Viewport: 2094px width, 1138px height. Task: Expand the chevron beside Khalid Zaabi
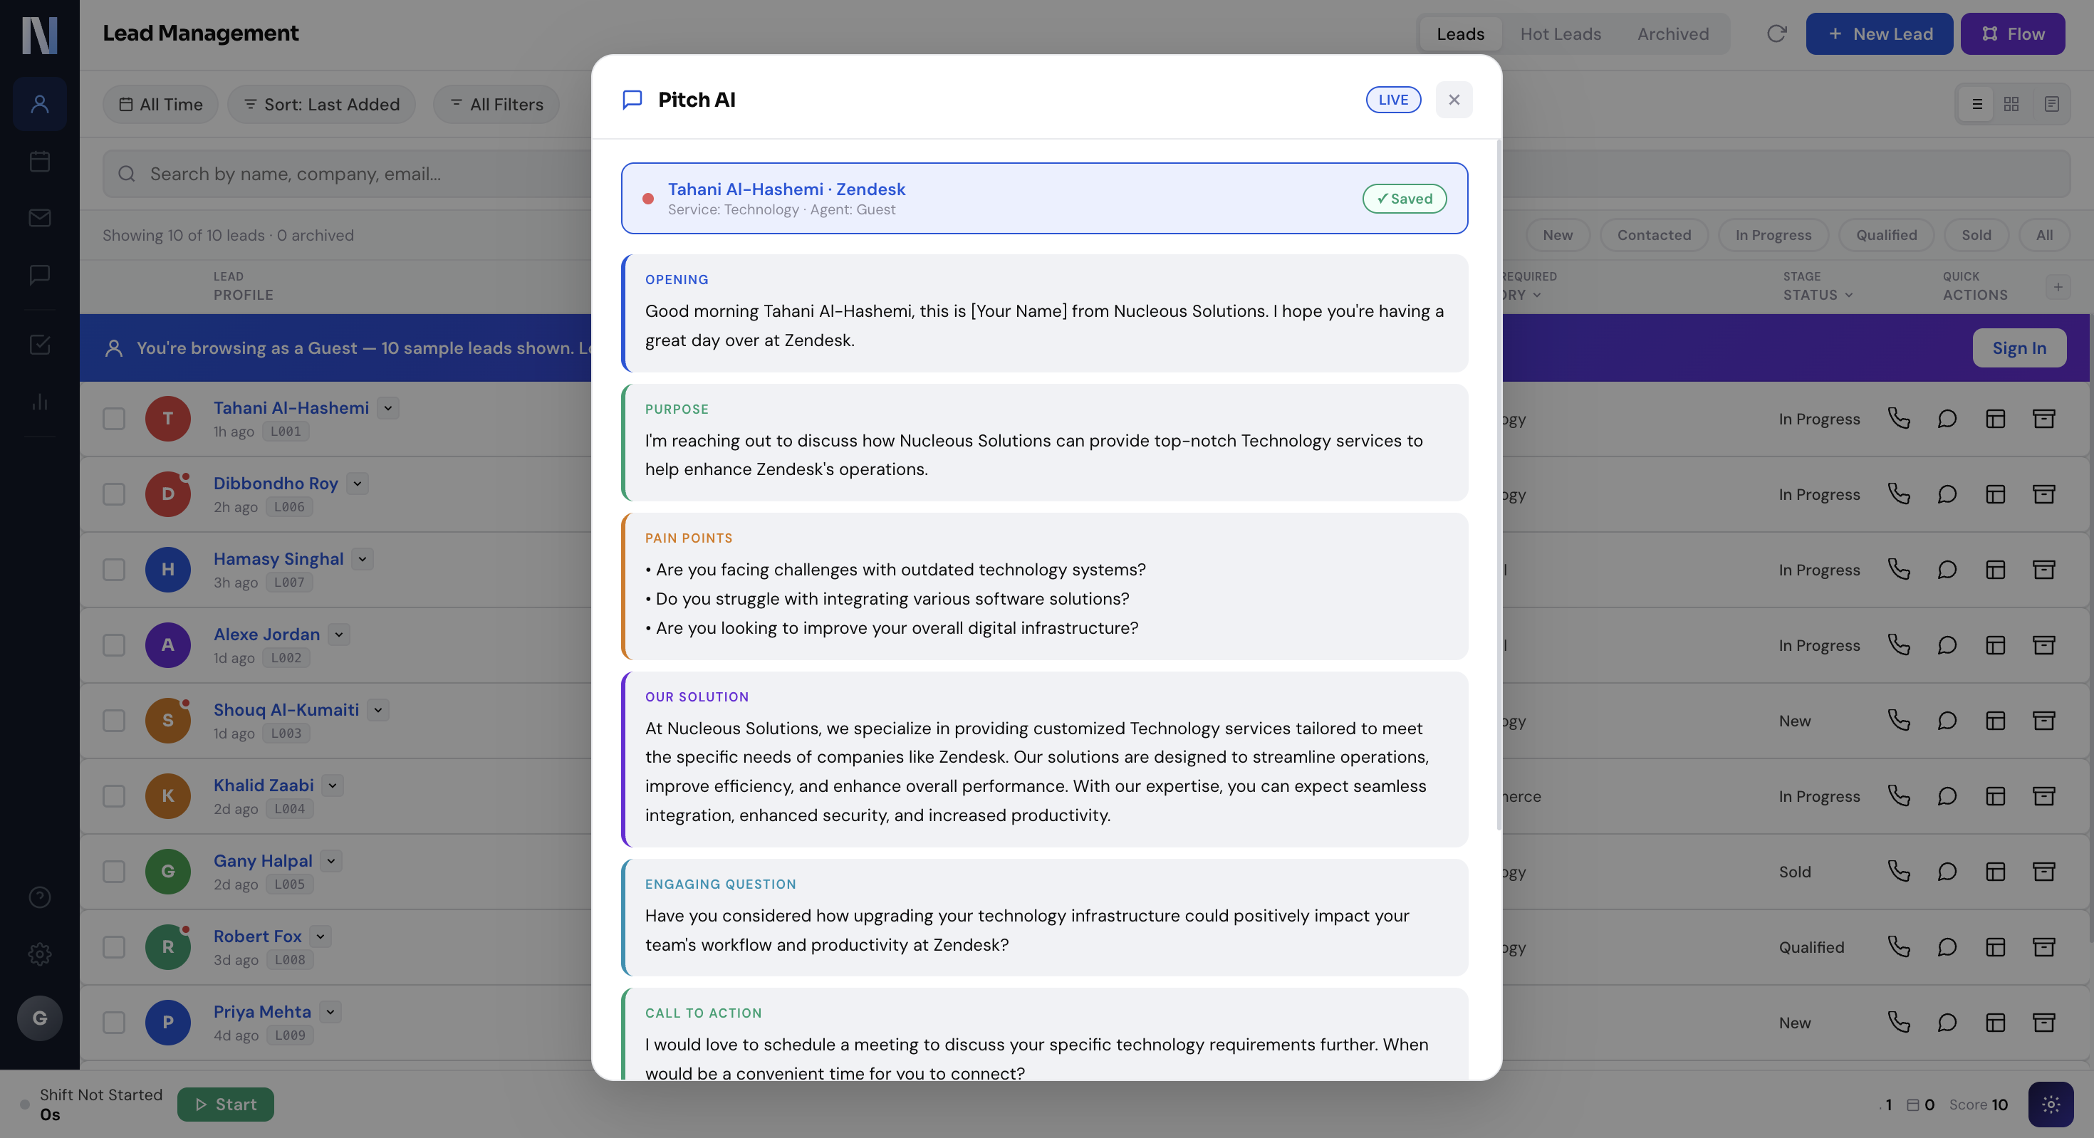click(333, 786)
